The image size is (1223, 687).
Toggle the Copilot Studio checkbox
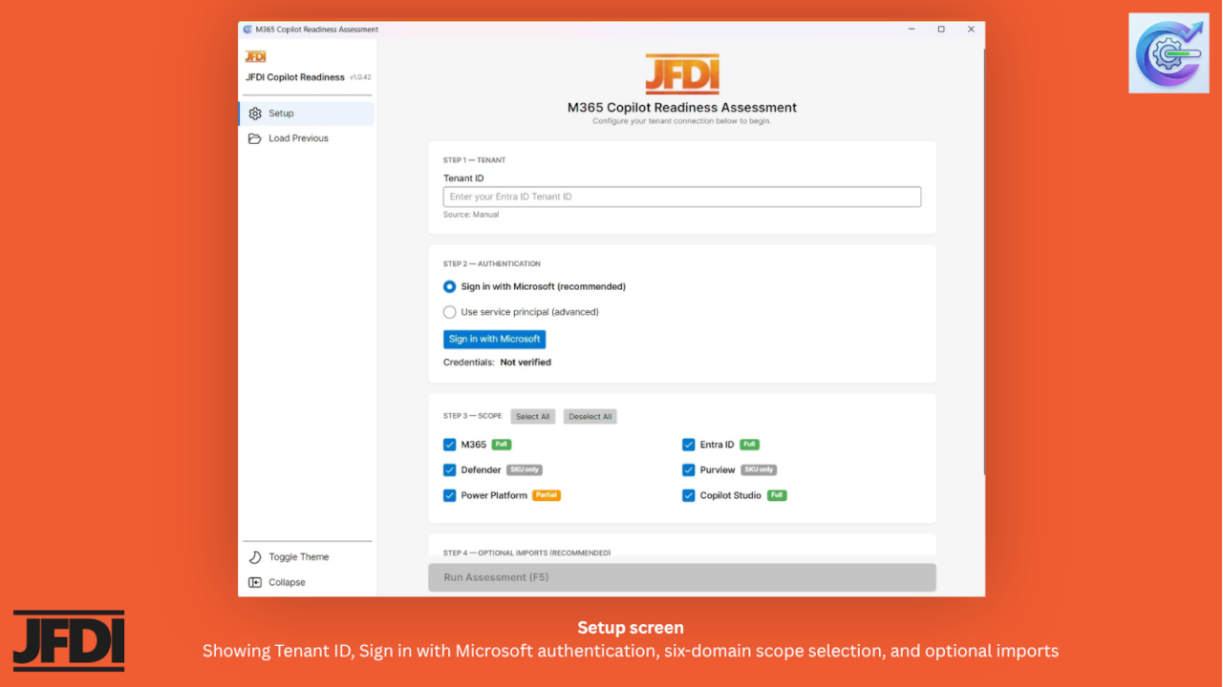click(x=688, y=496)
